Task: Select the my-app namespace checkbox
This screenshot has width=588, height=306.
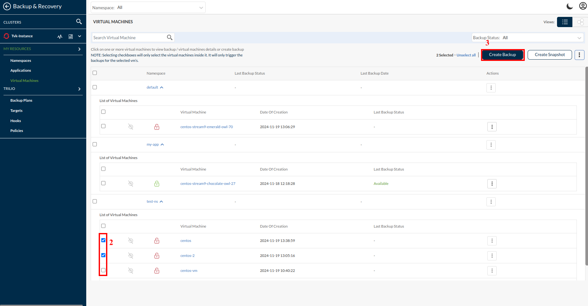Action: click(95, 144)
